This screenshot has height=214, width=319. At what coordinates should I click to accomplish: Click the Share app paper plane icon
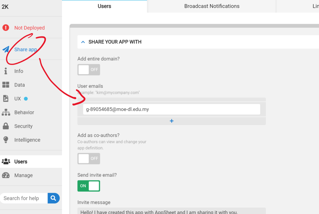click(x=6, y=50)
